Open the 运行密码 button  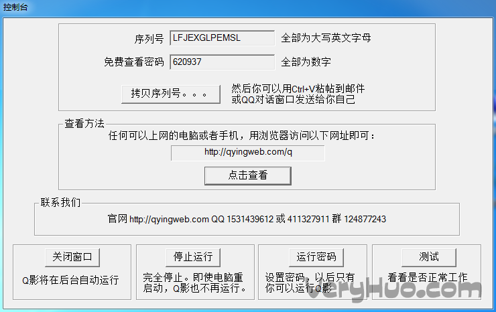pyautogui.click(x=316, y=257)
